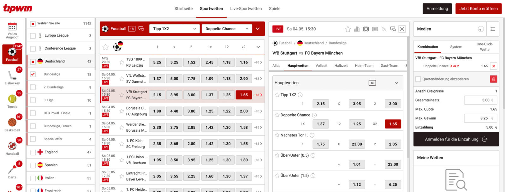This screenshot has height=192, width=505.
Task: Check the 2. Bundesliga checkbox
Action: click(x=33, y=87)
